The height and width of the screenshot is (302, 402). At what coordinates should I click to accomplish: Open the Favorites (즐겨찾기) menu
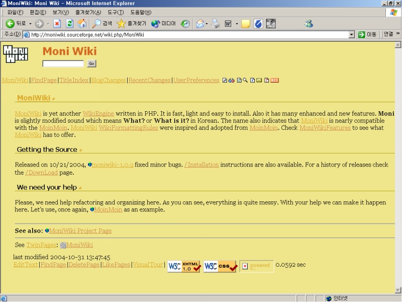click(88, 12)
